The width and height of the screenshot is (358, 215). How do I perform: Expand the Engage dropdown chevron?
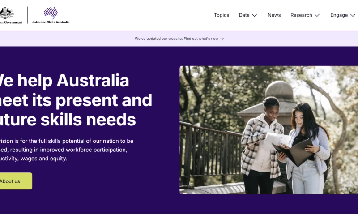(353, 15)
